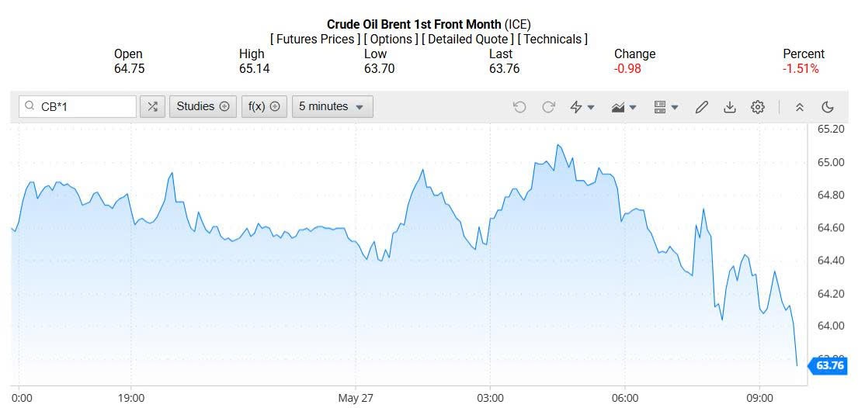Click the compare symbols shuffle icon
Screen dimensions: 858x408
(x=152, y=107)
